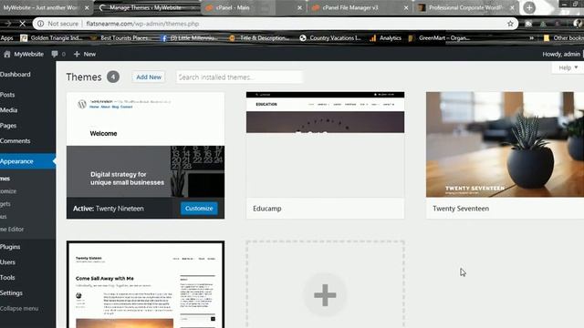Image resolution: width=584 pixels, height=328 pixels.
Task: Close the cPanel File Manager v3 tab
Action: coord(406,8)
